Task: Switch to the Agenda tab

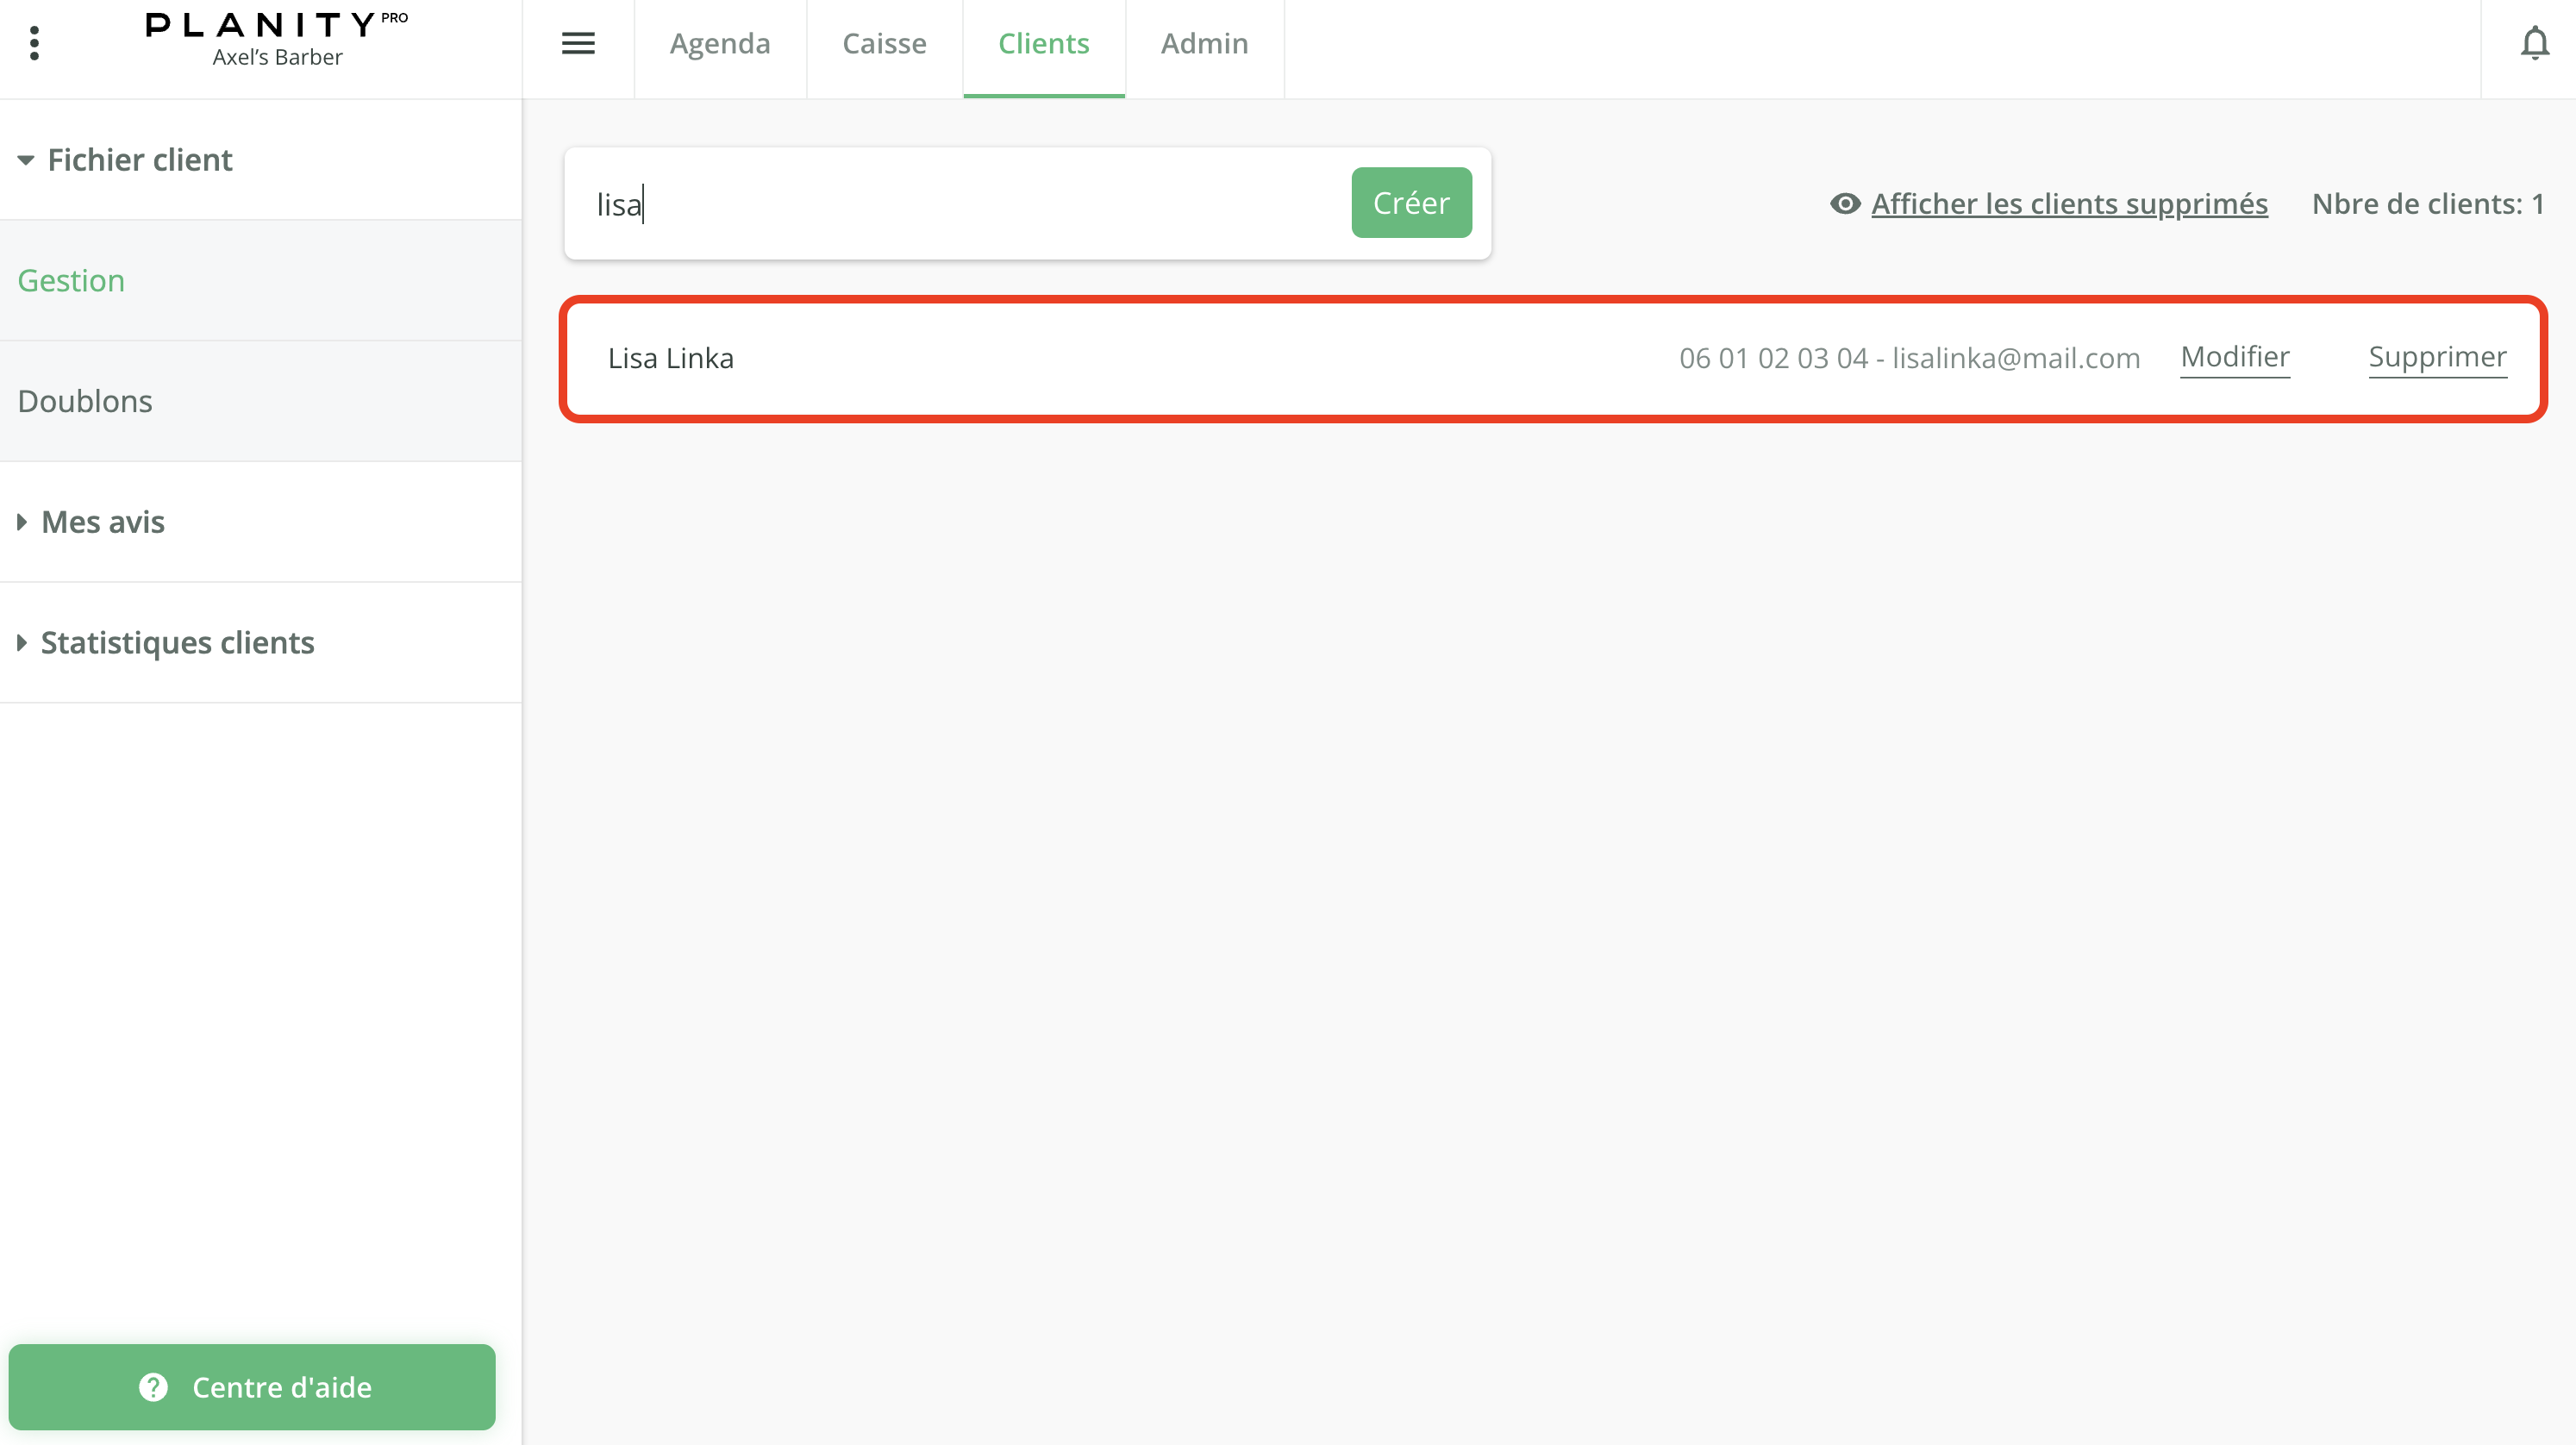Action: pyautogui.click(x=720, y=43)
